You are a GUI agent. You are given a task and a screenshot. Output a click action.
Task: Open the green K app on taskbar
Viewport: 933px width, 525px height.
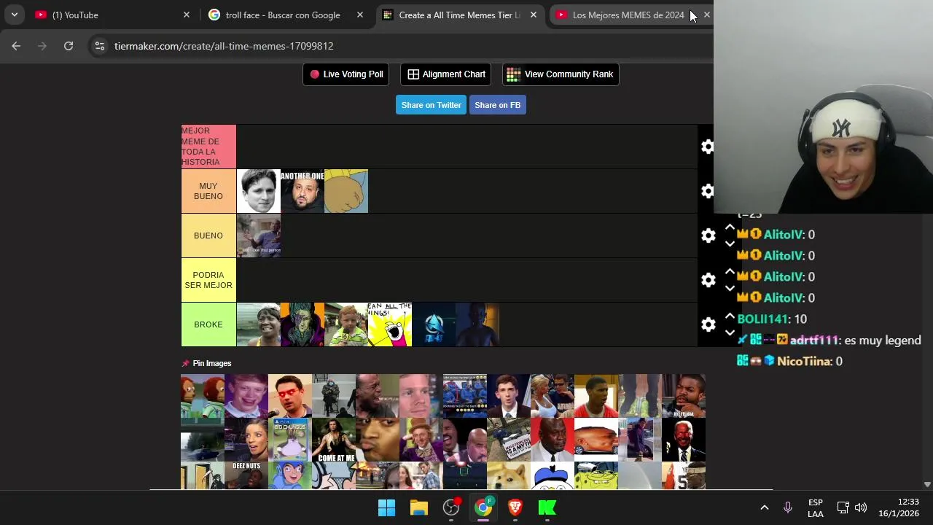coord(547,507)
